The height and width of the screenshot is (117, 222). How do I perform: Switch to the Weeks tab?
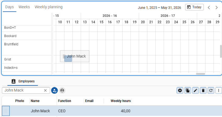click(24, 7)
